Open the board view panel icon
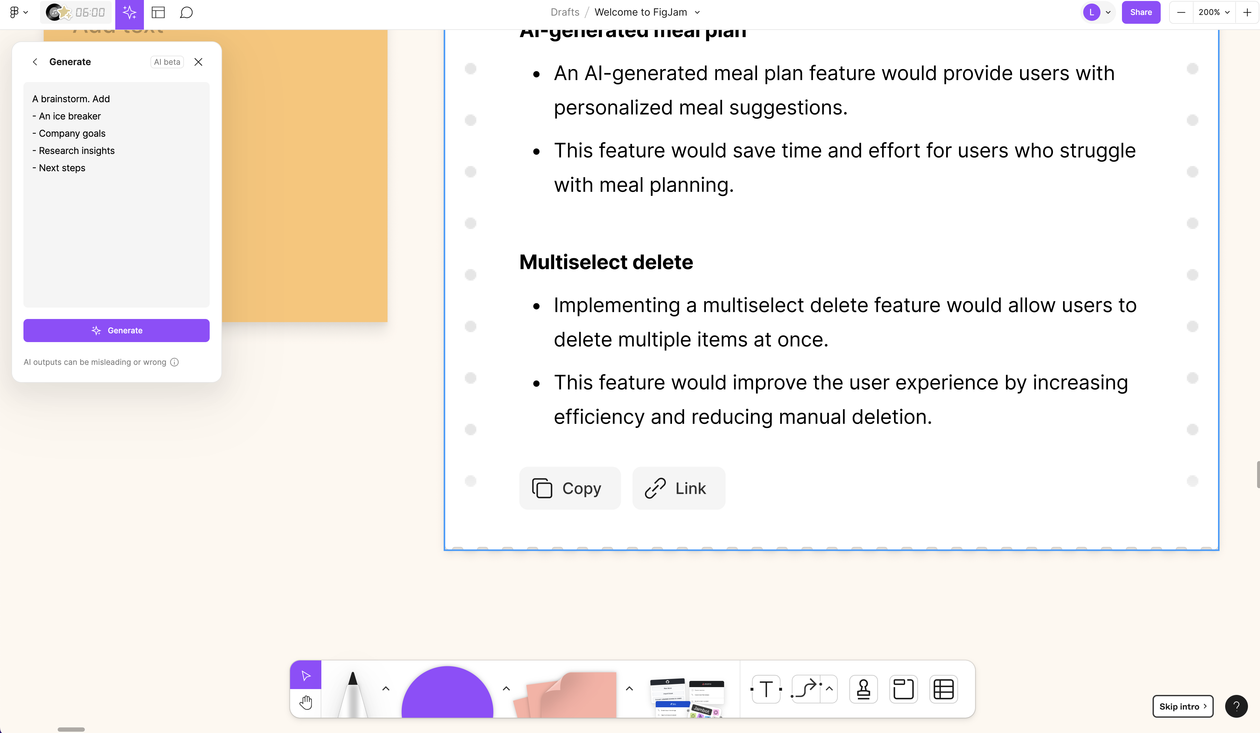This screenshot has width=1260, height=733. pyautogui.click(x=158, y=12)
